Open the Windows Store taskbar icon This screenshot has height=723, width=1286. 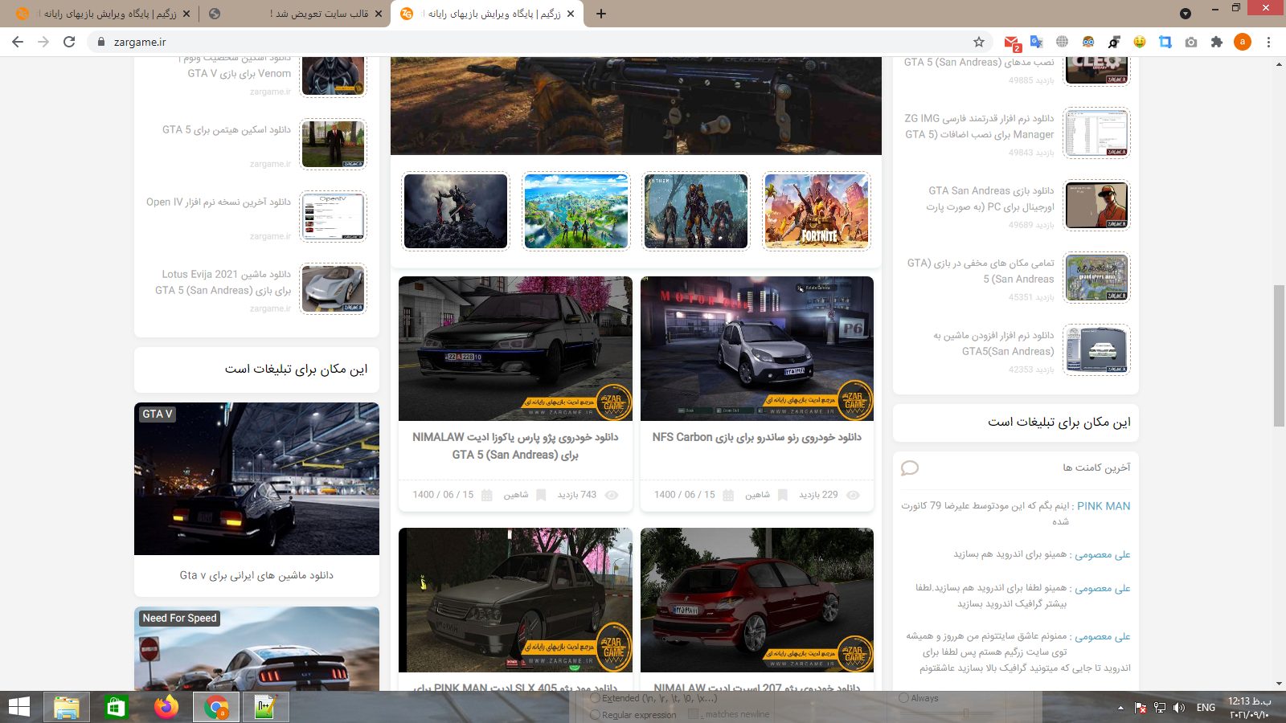point(116,707)
